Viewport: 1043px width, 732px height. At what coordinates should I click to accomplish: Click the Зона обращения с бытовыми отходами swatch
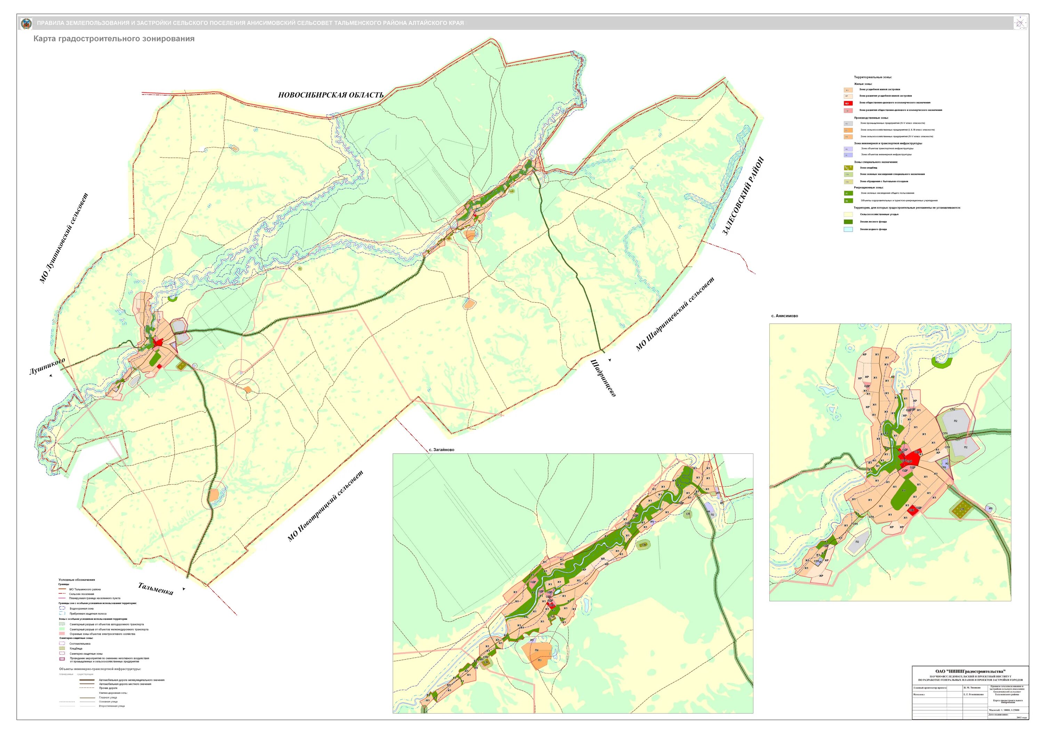point(849,182)
